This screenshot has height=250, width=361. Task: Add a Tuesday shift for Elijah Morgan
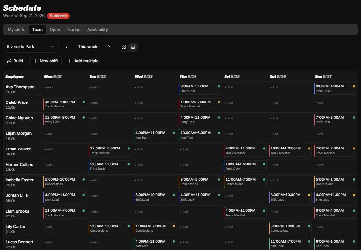click(x=93, y=134)
